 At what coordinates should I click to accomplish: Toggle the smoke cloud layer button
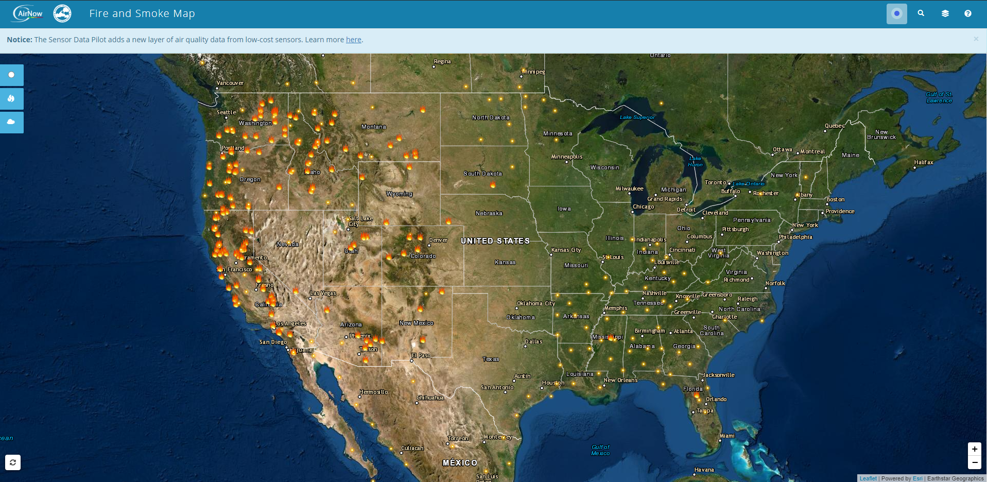coord(11,122)
